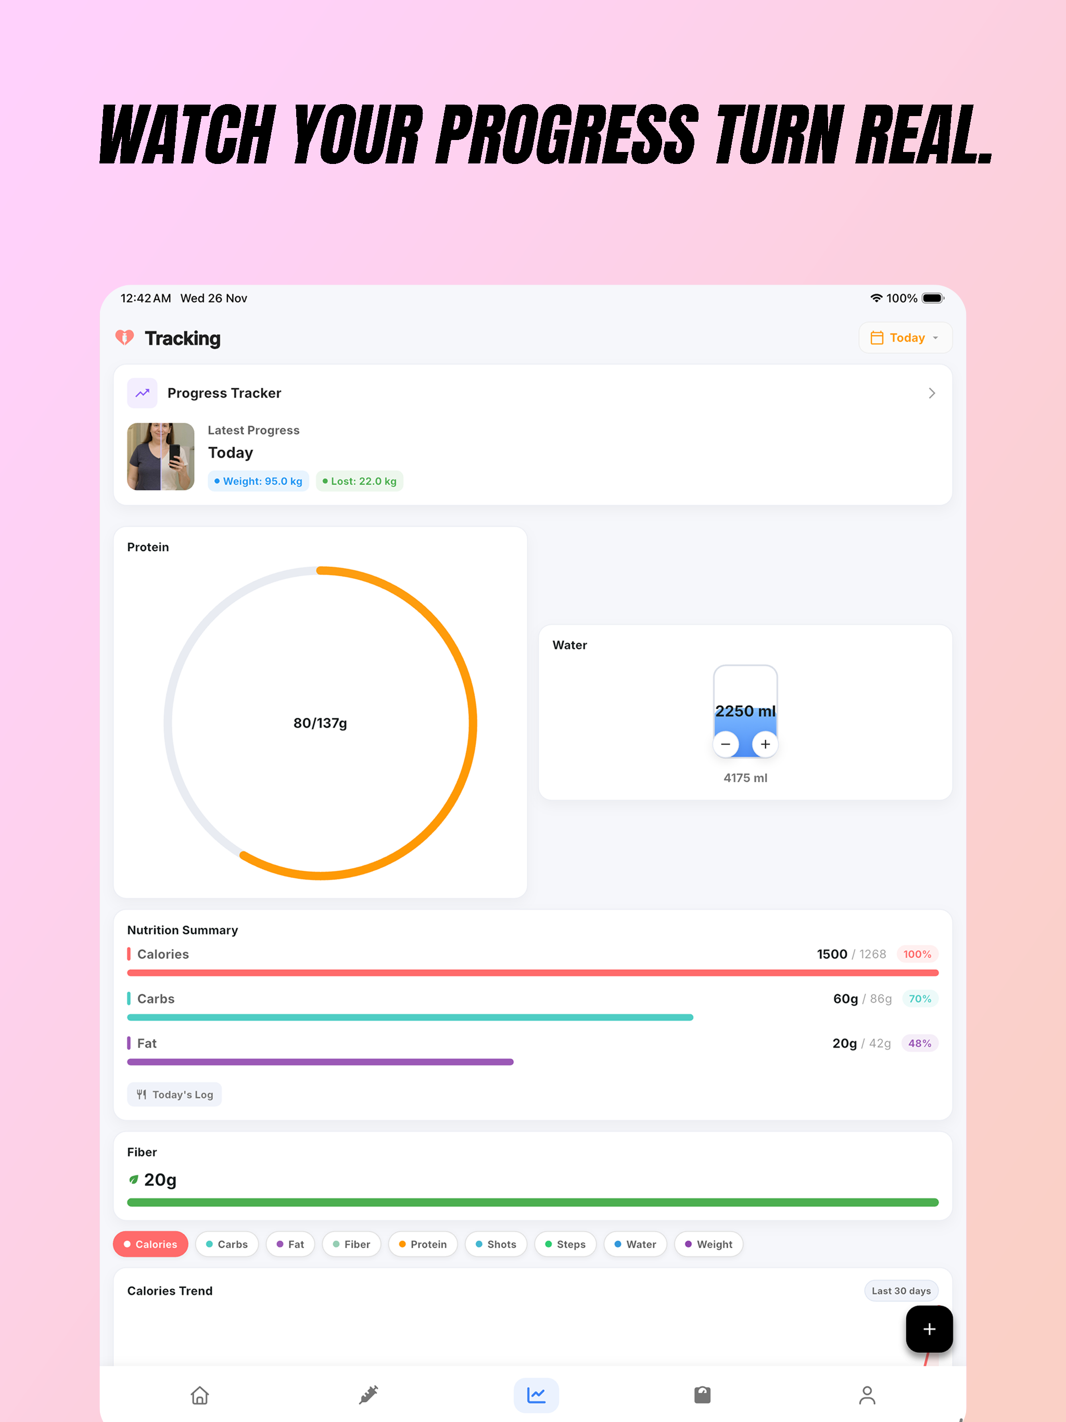Click the Calories Trend heading
Image resolution: width=1066 pixels, height=1422 pixels.
(x=170, y=1290)
